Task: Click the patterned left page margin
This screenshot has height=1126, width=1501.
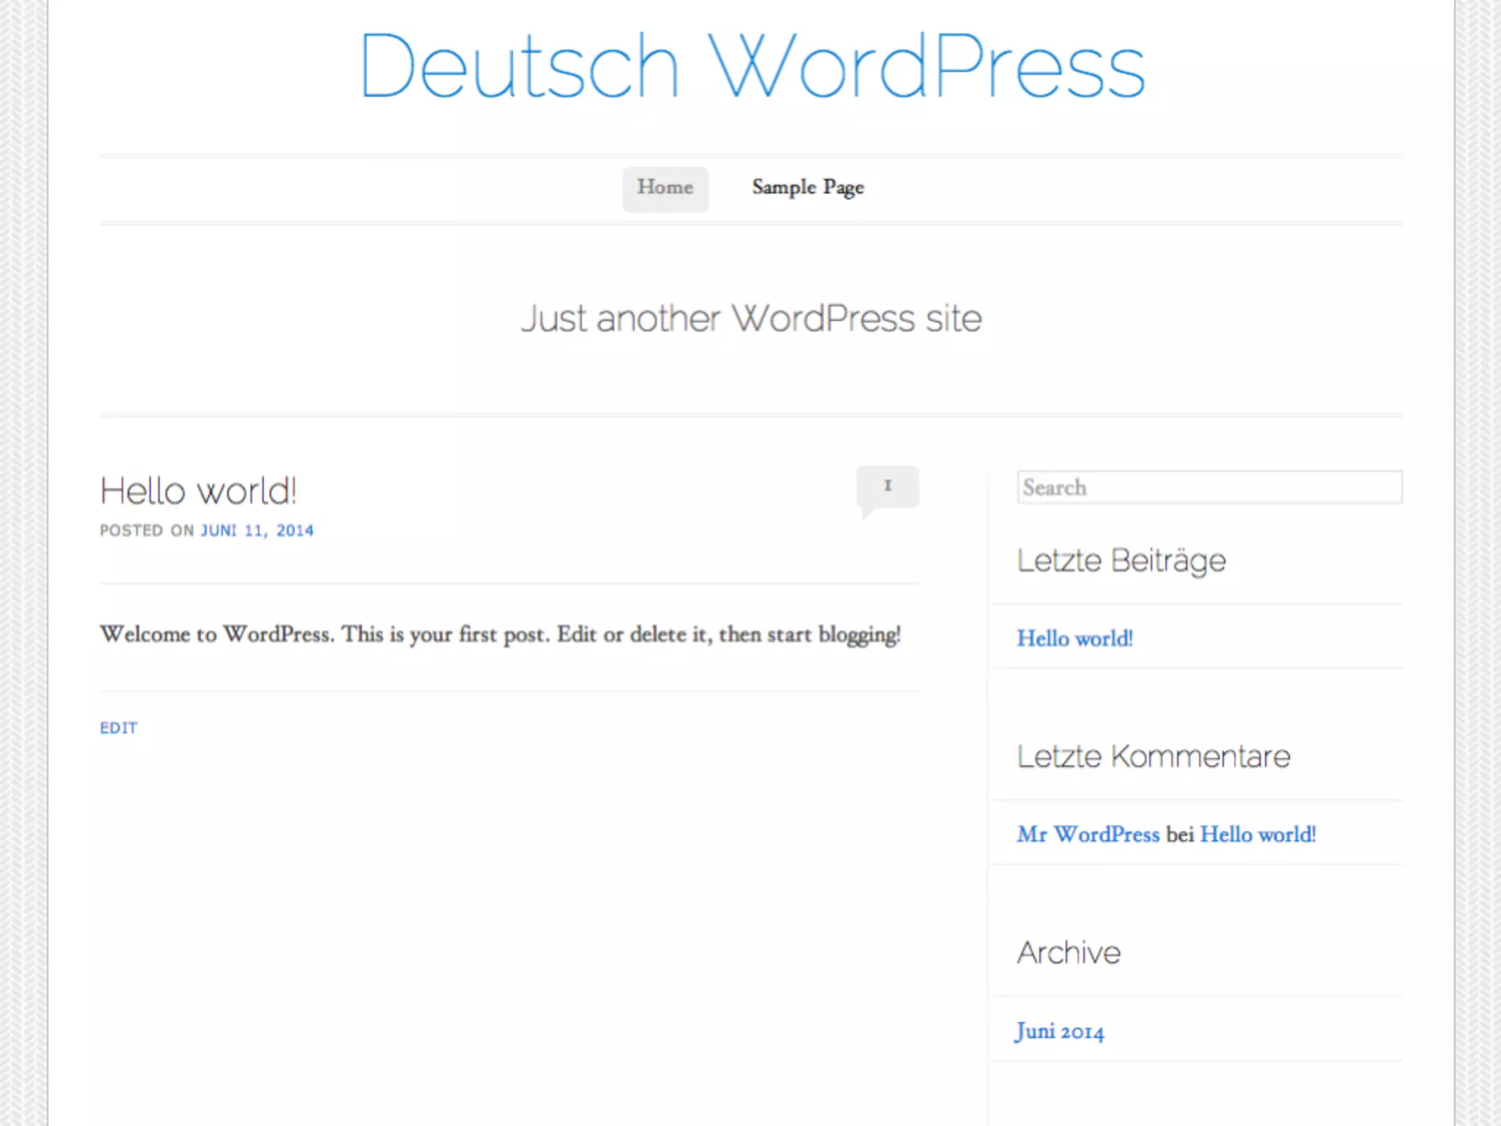Action: 22,563
